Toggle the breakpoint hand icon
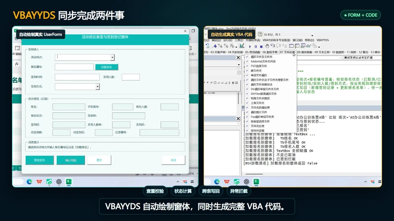This screenshot has height=221, width=394. (267, 46)
